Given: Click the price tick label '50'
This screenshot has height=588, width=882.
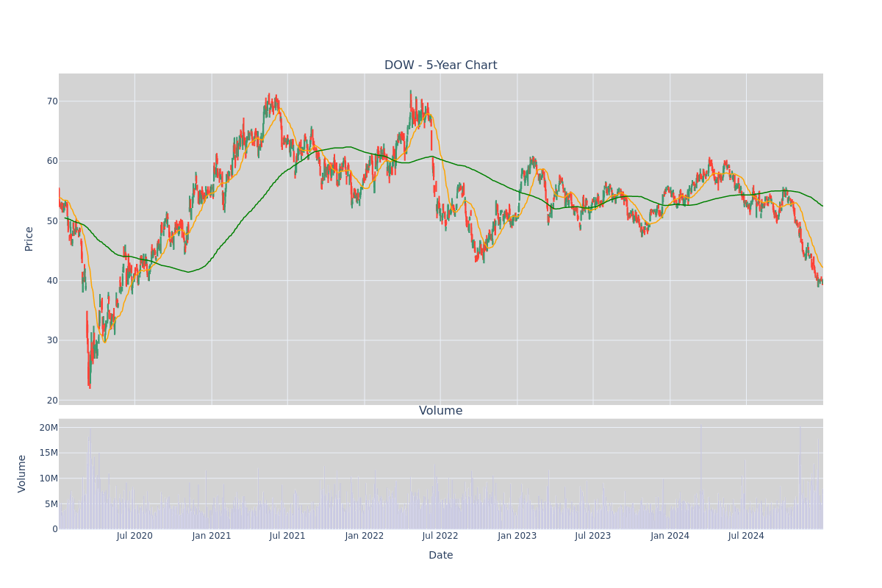Looking at the screenshot, I should click(x=52, y=220).
